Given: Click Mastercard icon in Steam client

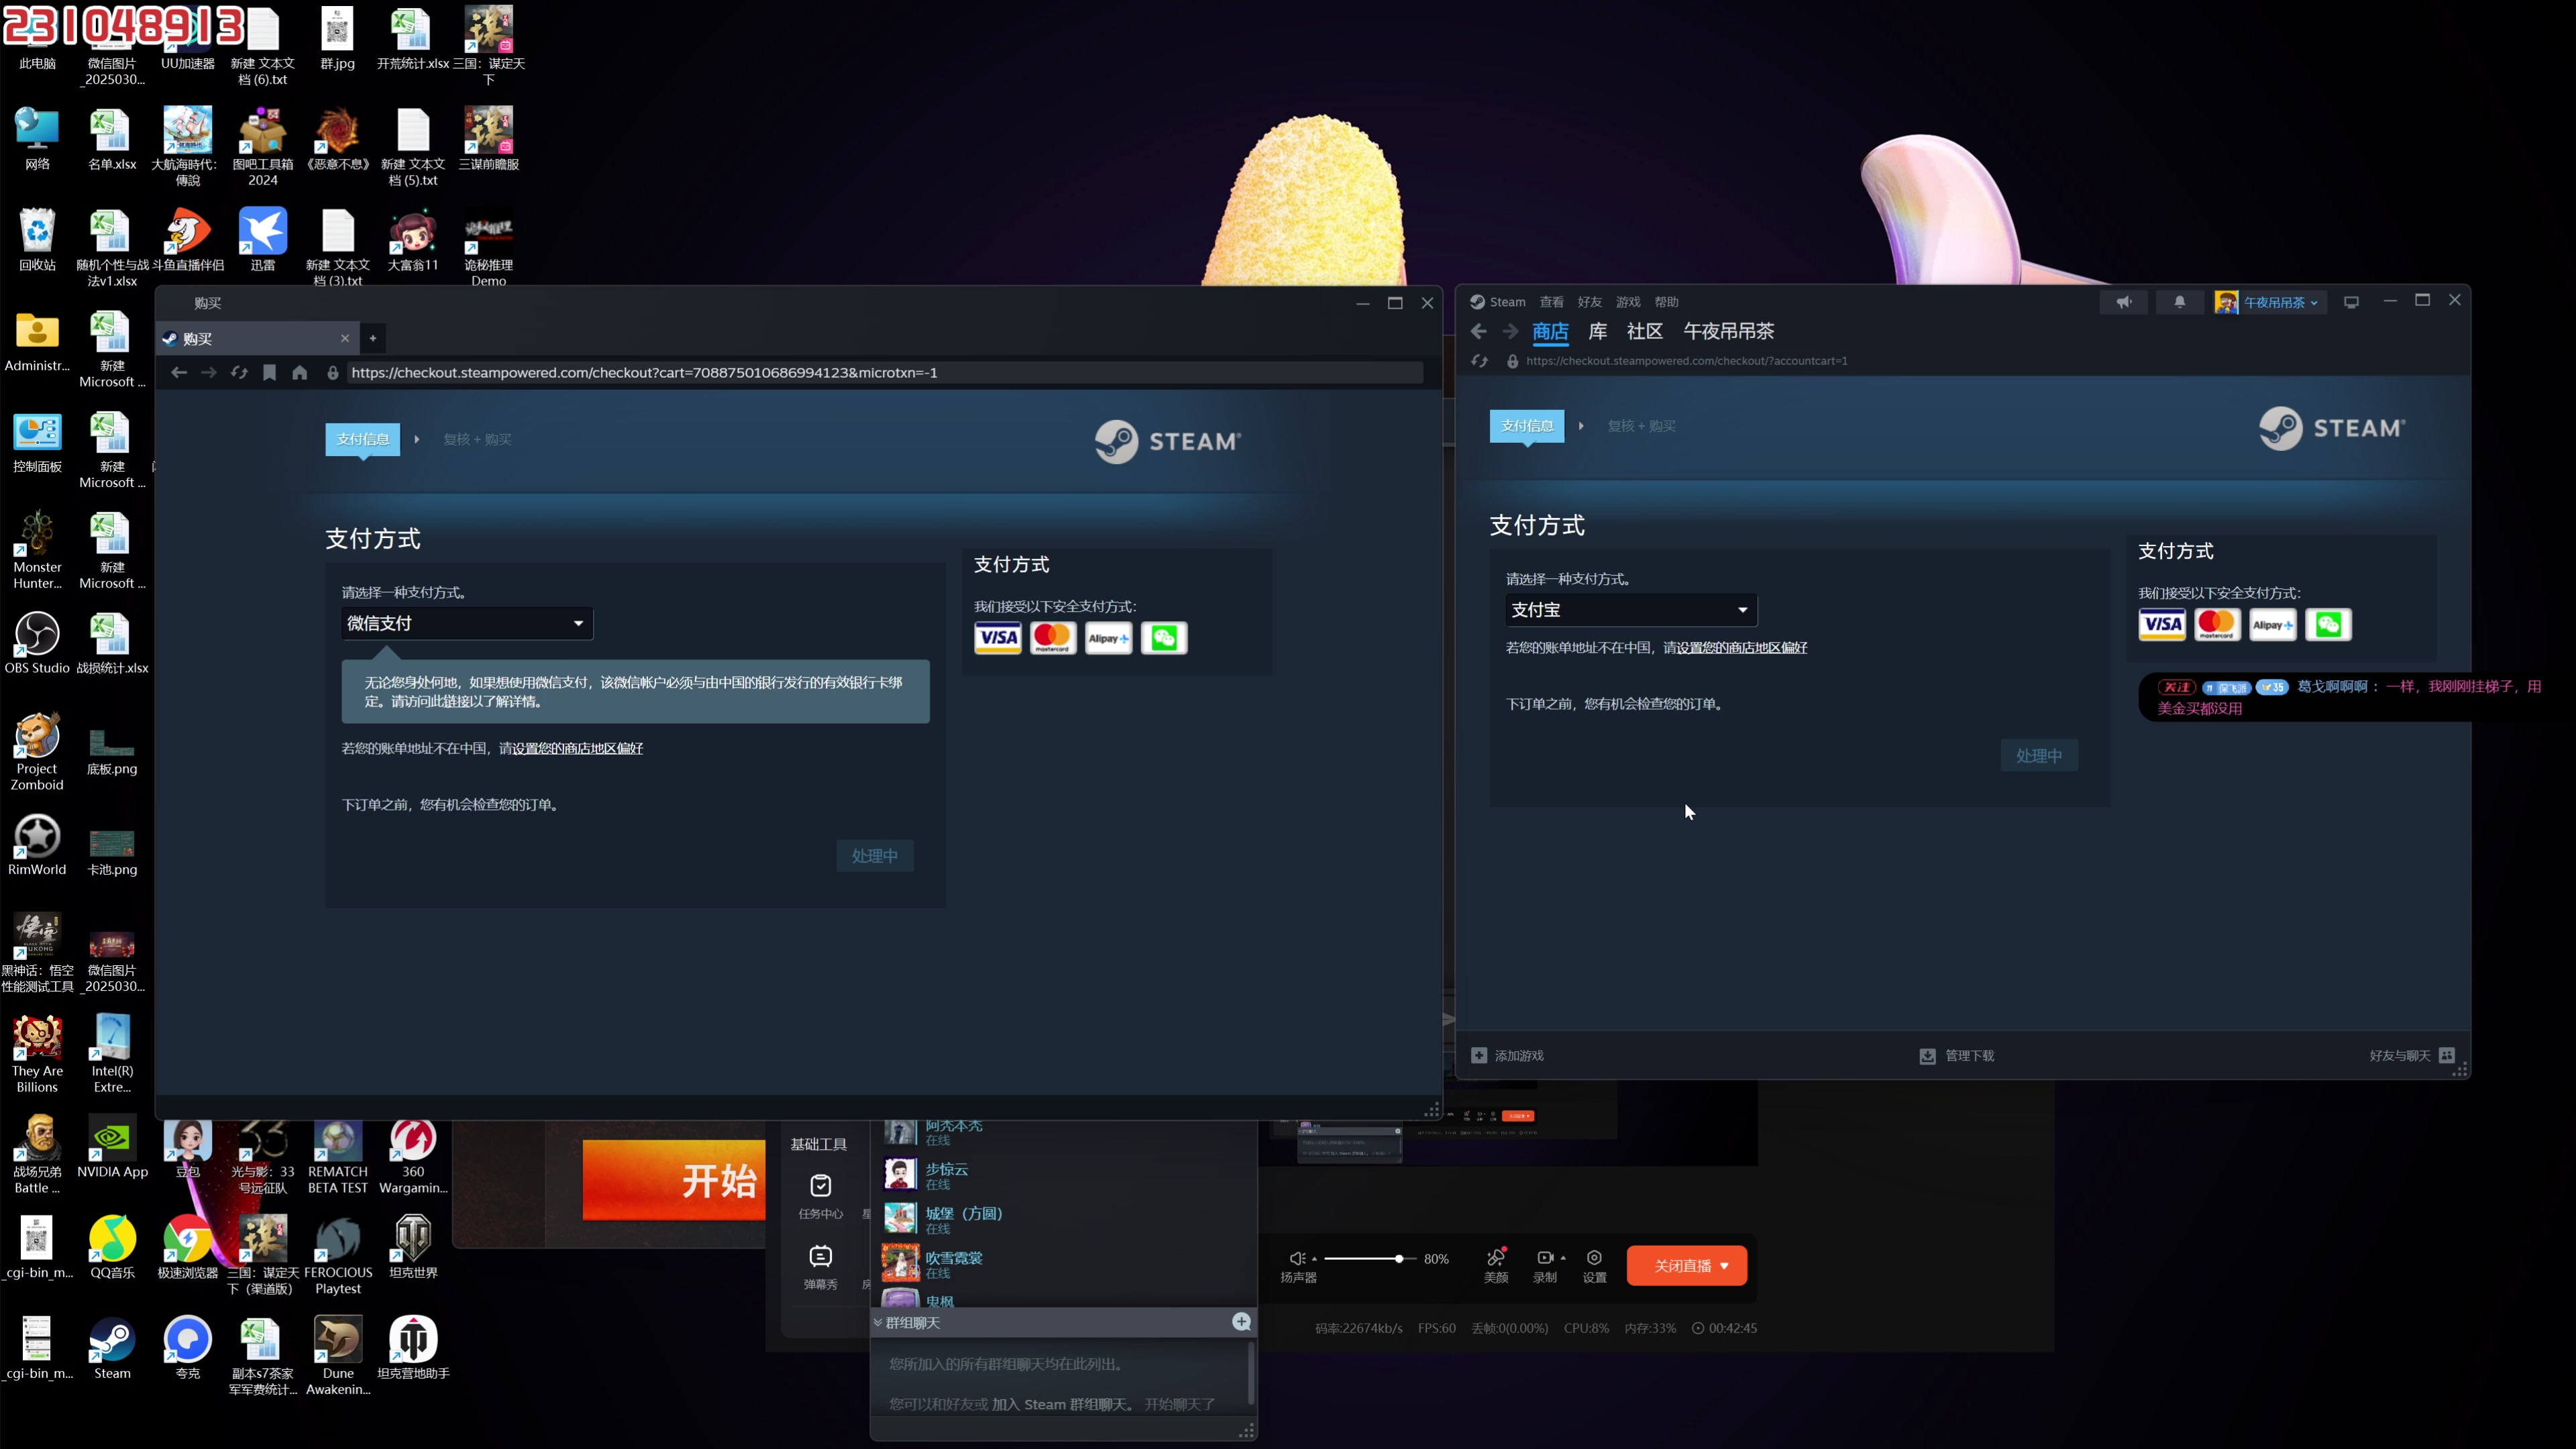Looking at the screenshot, I should 2217,625.
